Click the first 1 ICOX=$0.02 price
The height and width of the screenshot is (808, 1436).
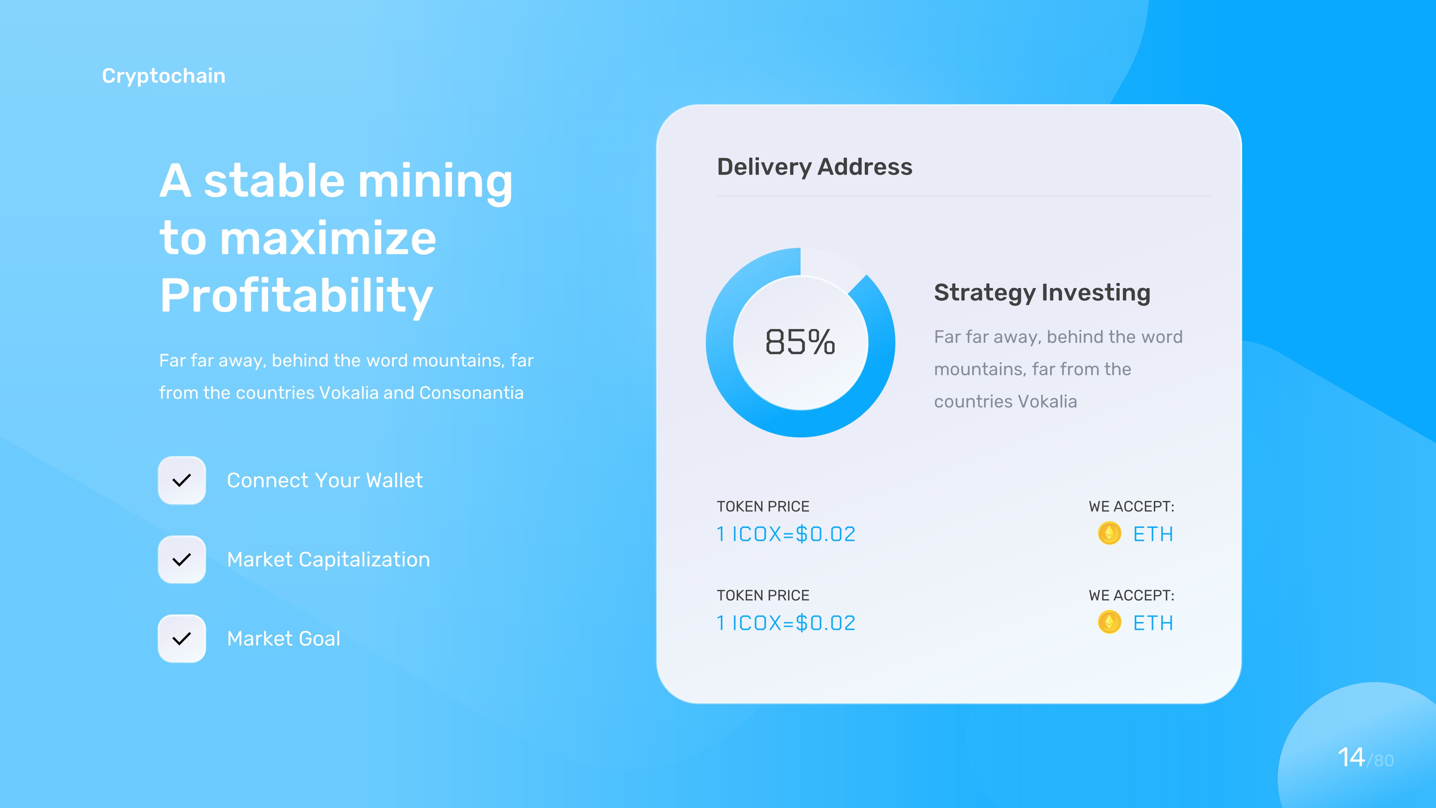click(x=785, y=534)
